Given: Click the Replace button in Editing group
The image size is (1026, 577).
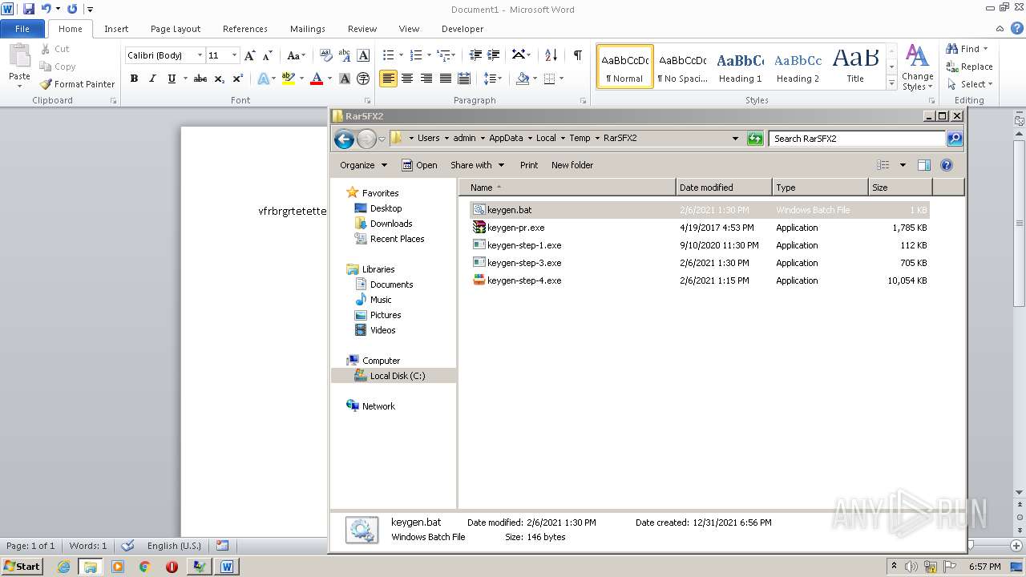Looking at the screenshot, I should (969, 67).
